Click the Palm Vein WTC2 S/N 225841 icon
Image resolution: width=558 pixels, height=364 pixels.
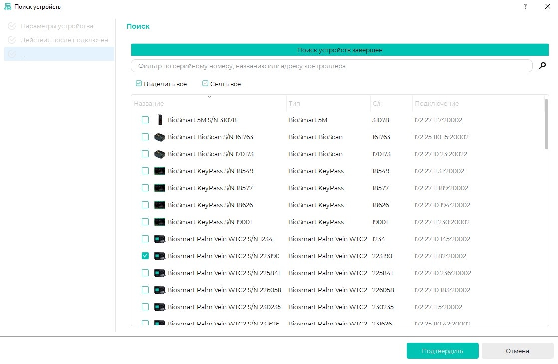point(159,273)
